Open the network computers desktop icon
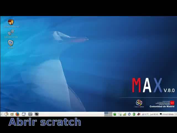This screenshot has width=177, height=133. (x=11, y=33)
